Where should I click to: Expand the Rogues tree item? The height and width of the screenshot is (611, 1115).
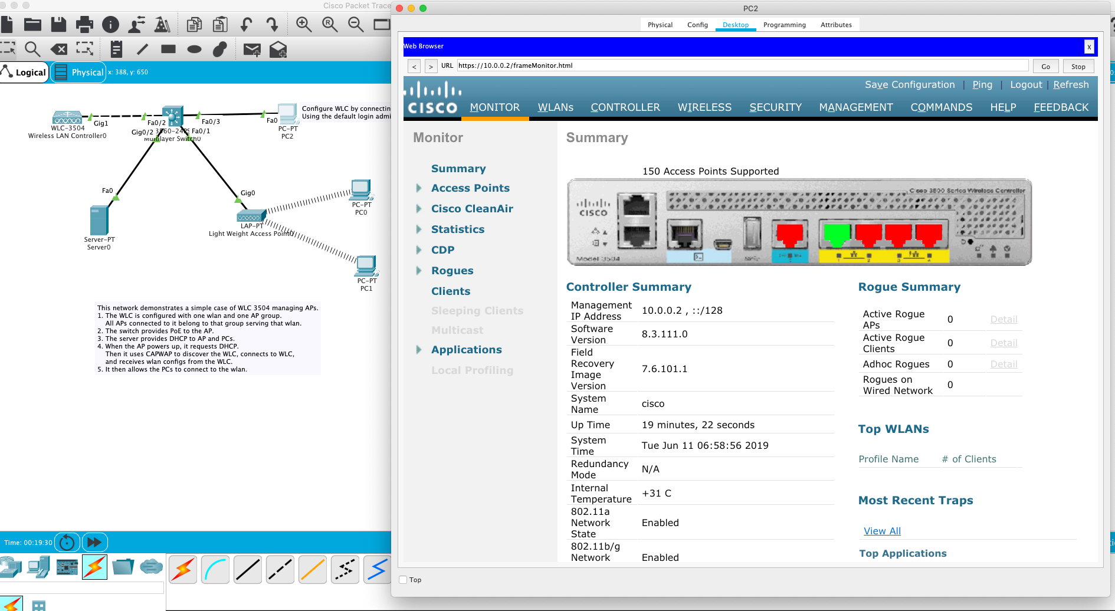pyautogui.click(x=419, y=271)
